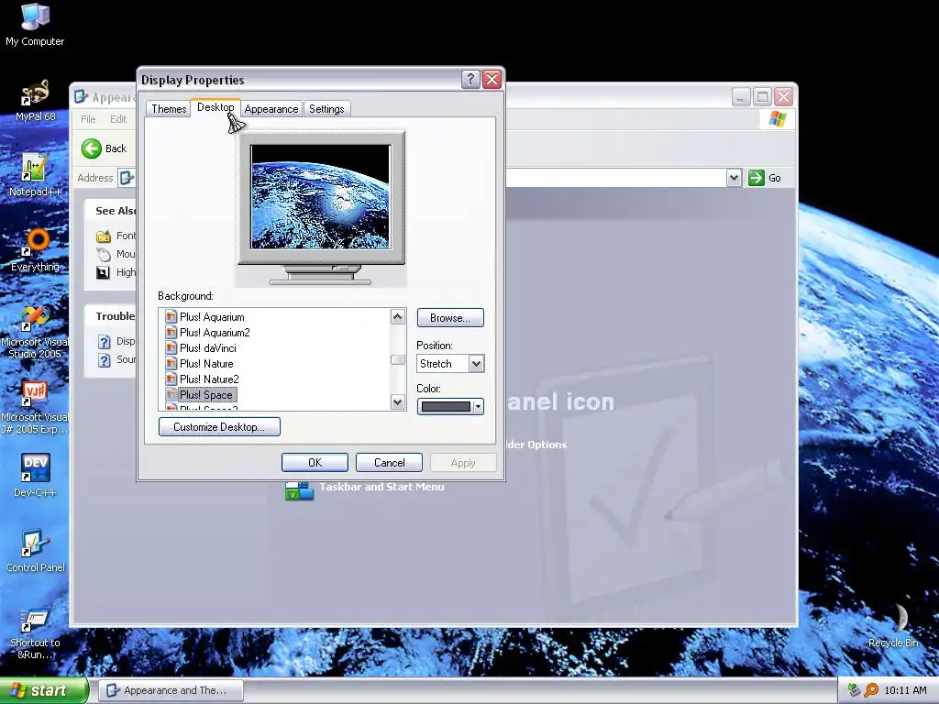
Task: Click the Display troubleshooter help icon
Action: point(105,341)
